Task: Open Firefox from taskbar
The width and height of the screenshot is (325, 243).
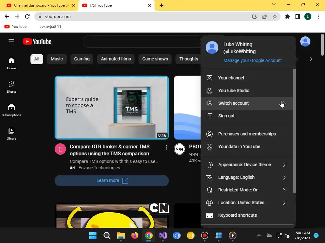Action: pos(135,235)
